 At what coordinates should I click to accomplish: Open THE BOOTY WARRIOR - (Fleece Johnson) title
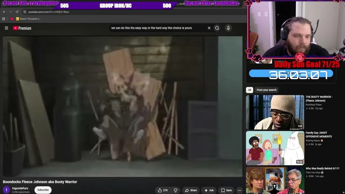point(319,99)
